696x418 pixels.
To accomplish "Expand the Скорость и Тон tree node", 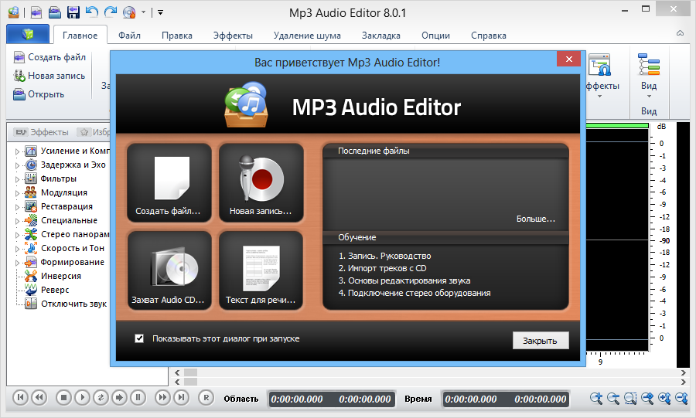I will coord(17,249).
